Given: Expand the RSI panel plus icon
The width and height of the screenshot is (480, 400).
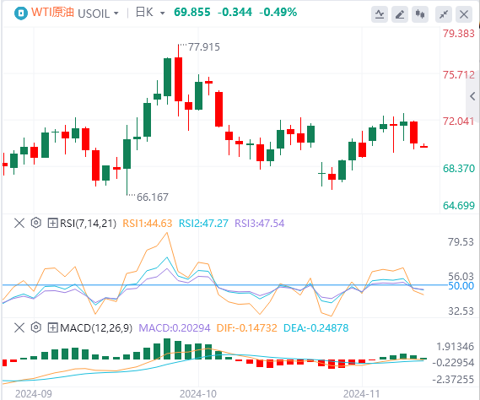Looking at the screenshot, I should pos(52,223).
